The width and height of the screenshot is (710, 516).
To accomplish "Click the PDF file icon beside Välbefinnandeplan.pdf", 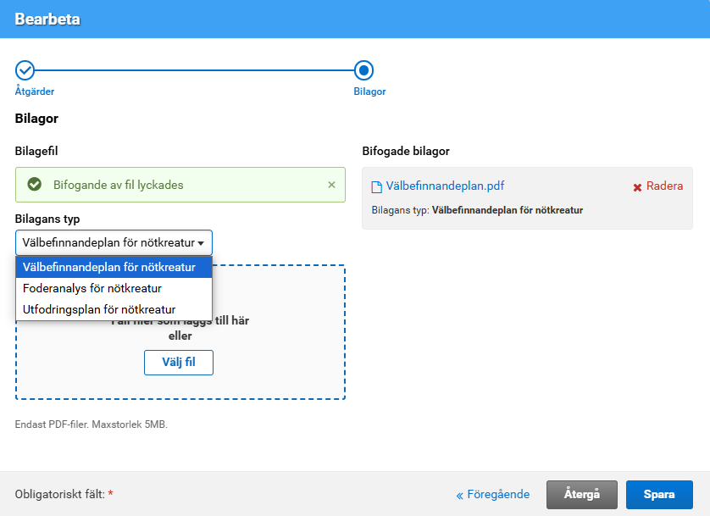I will 377,186.
